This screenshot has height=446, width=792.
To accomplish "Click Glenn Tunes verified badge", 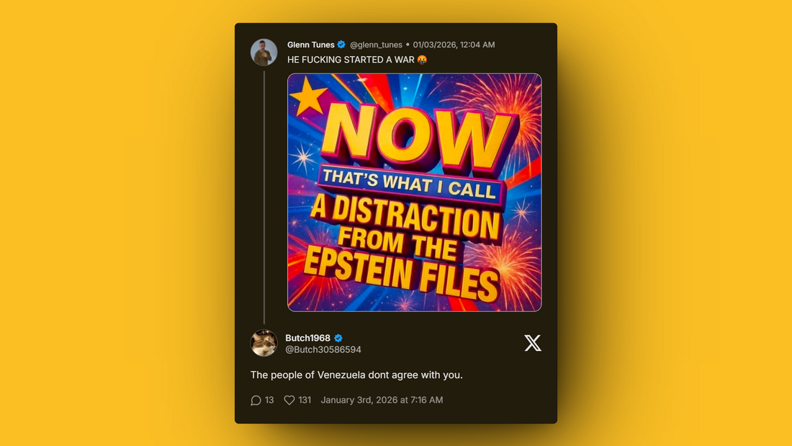I will point(341,44).
